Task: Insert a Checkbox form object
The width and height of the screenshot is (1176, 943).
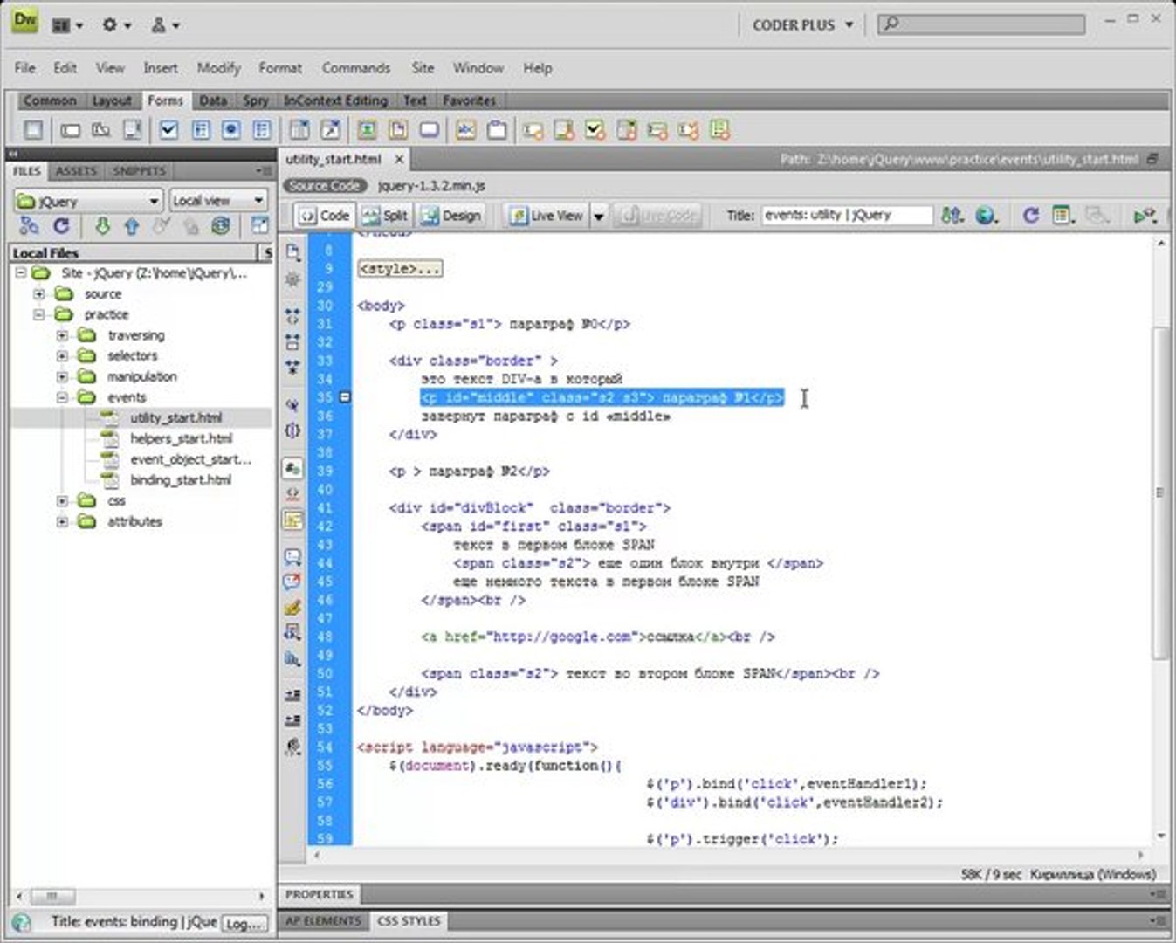Action: [168, 130]
